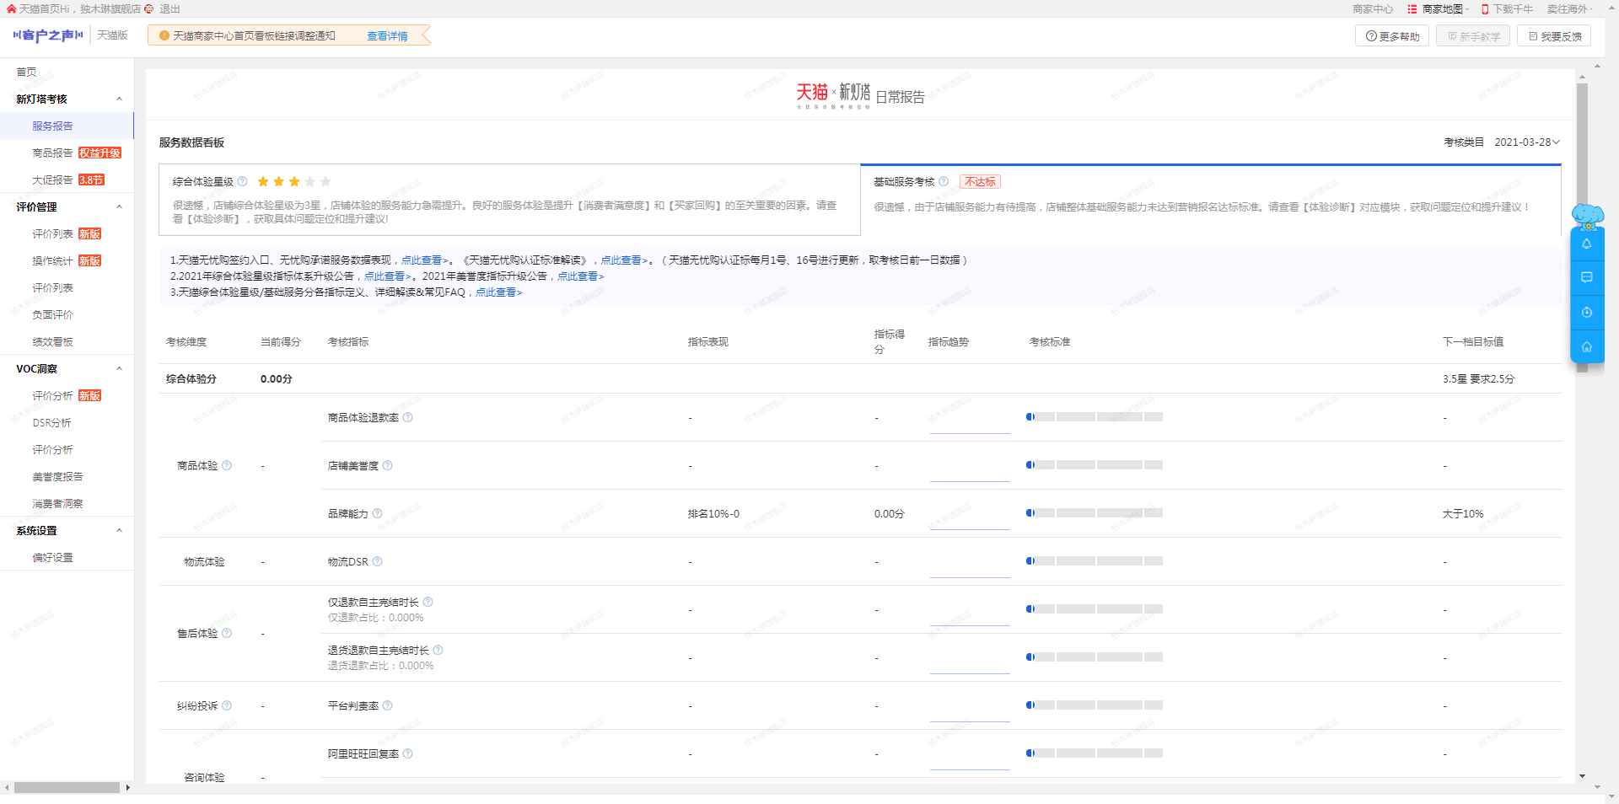The width and height of the screenshot is (1619, 804).
Task: Click the orange notice icon in announcement banner
Action: pyautogui.click(x=164, y=35)
